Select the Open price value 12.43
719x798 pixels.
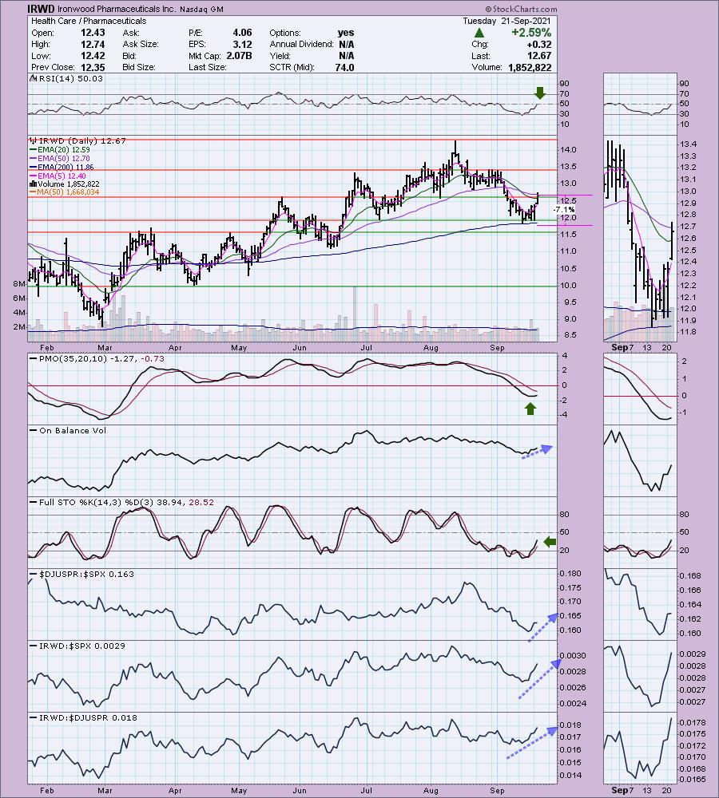(93, 33)
